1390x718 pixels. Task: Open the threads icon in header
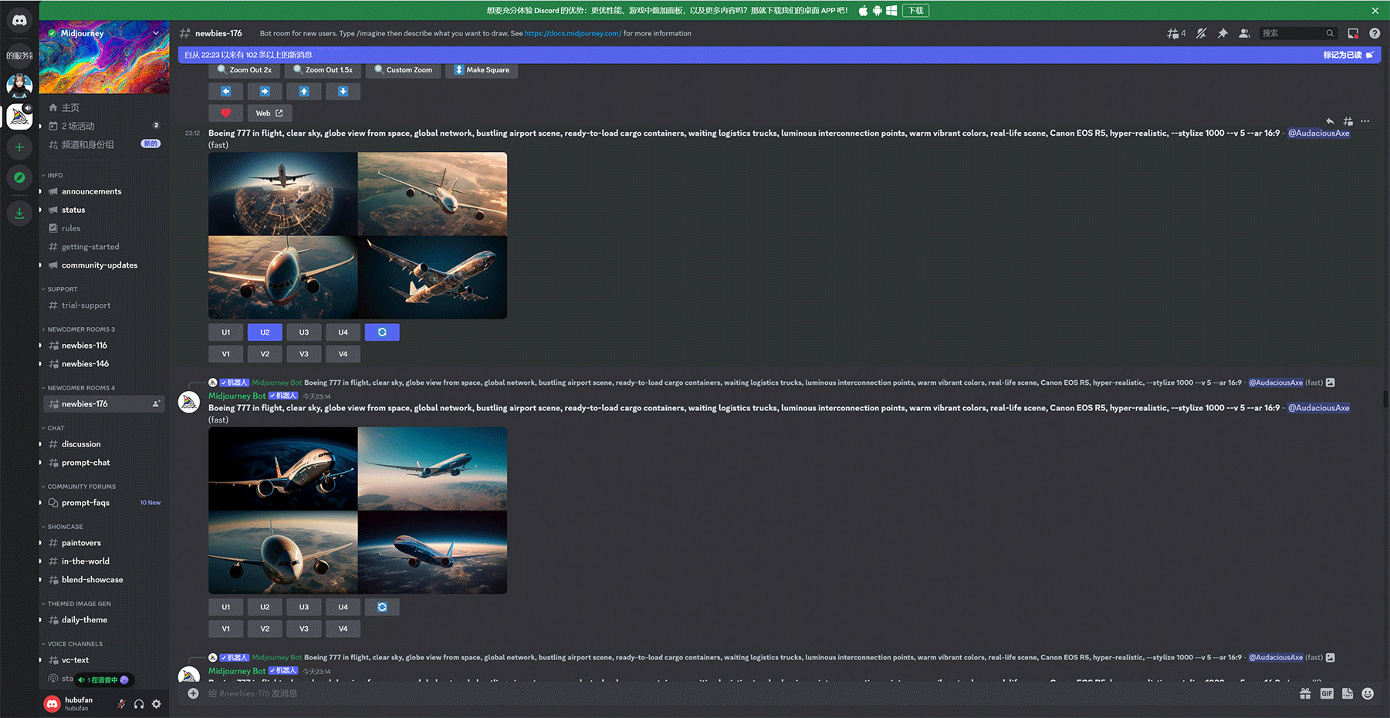1175,33
